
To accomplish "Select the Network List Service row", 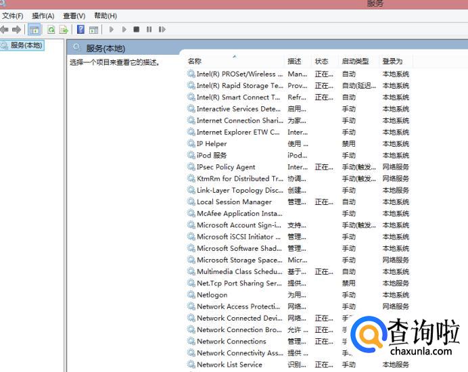I will [x=298, y=365].
